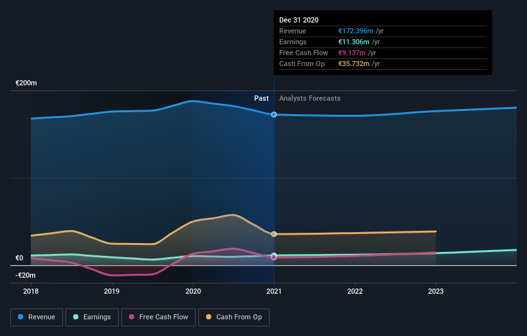Click the €172.396m revenue value
The image size is (527, 336).
pos(356,31)
